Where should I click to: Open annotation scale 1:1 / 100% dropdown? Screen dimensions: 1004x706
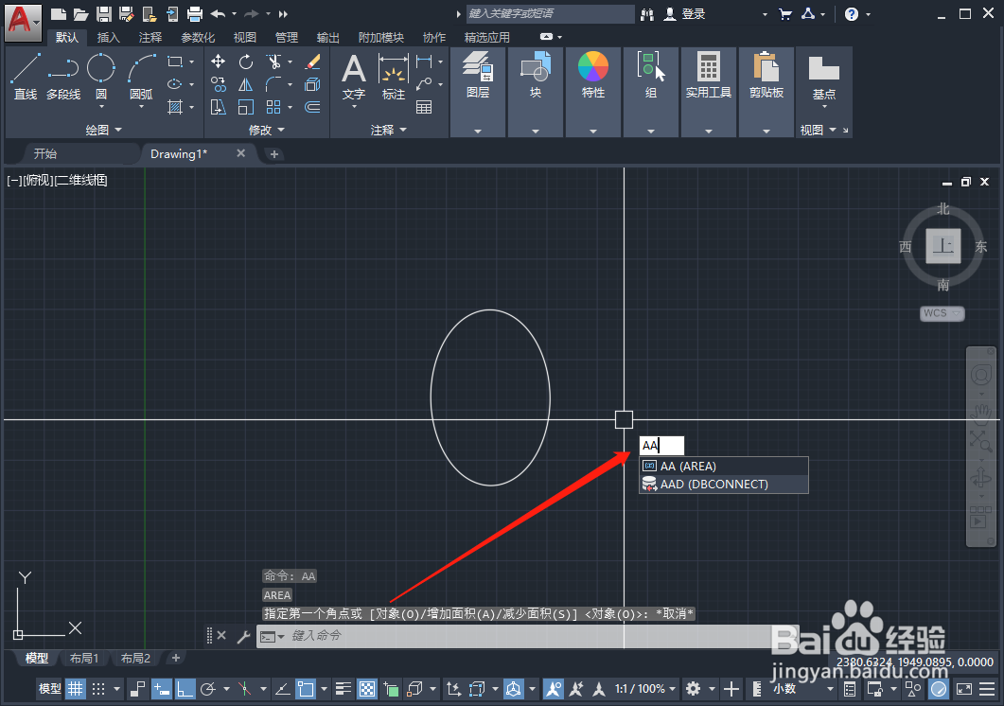click(x=645, y=689)
